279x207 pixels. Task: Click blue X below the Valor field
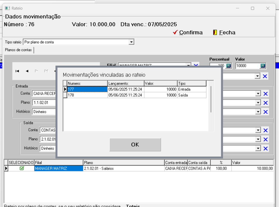265,76
